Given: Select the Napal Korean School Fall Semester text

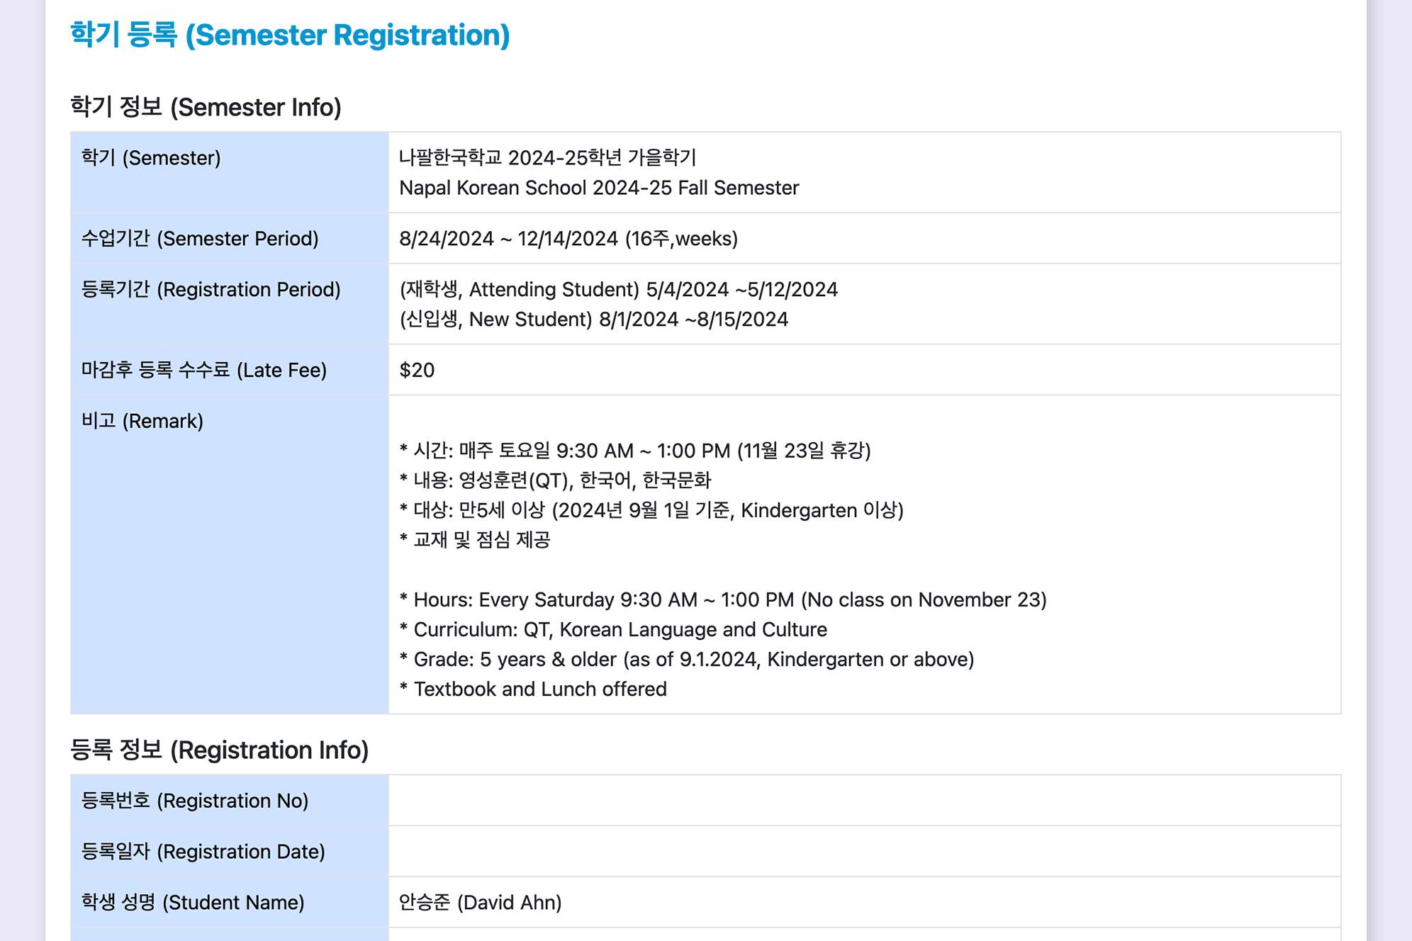Looking at the screenshot, I should click(x=599, y=188).
